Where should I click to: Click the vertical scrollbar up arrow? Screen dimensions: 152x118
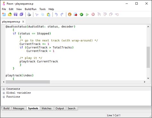pos(148,27)
